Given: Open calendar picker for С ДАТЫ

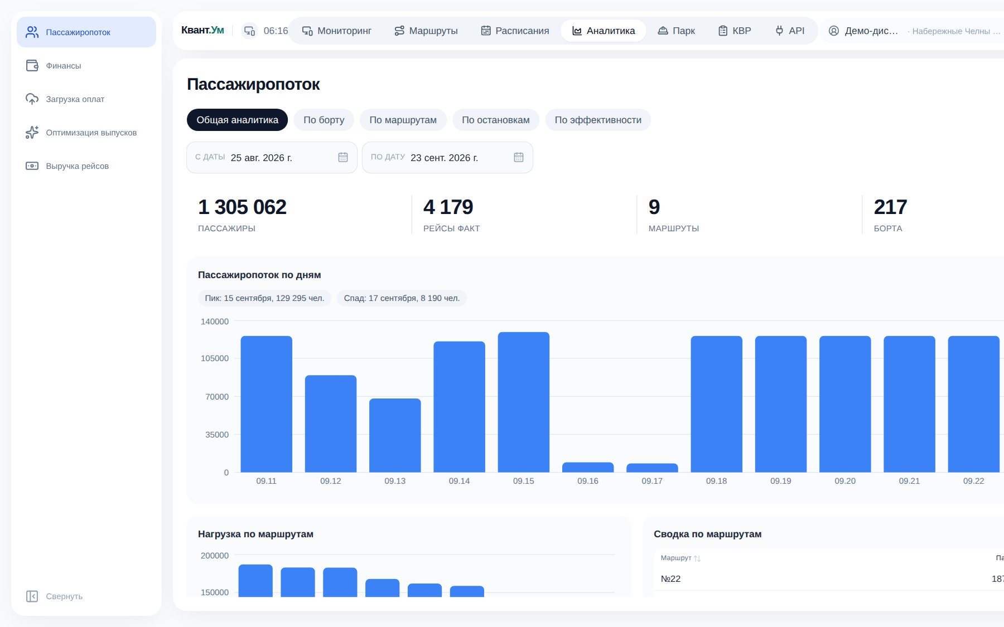Looking at the screenshot, I should coord(343,158).
